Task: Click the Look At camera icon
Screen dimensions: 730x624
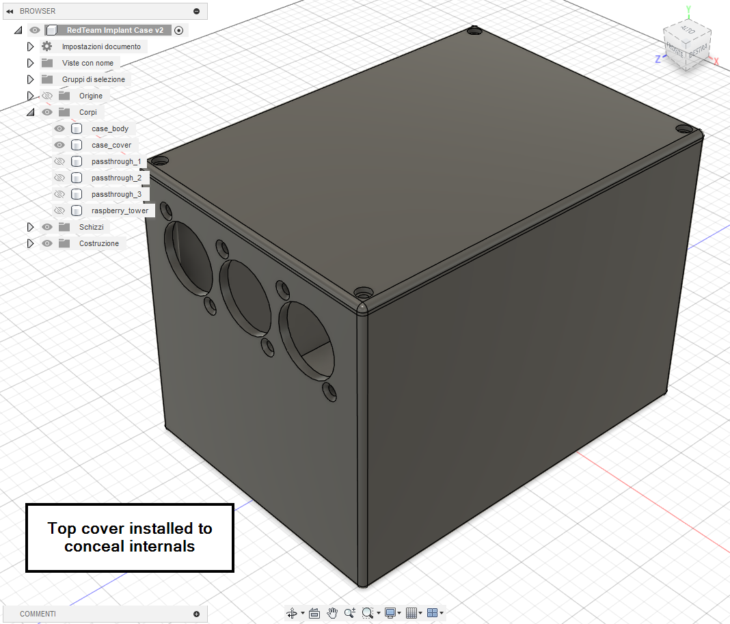Action: coord(314,613)
